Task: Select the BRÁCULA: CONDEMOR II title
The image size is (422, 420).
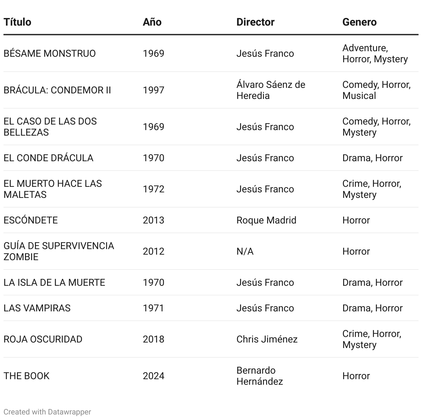Action: point(57,90)
